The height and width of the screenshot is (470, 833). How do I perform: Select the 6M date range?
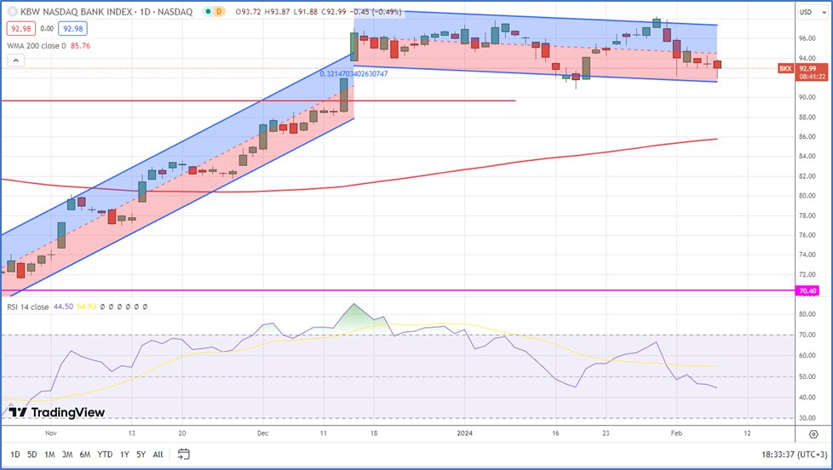(84, 454)
